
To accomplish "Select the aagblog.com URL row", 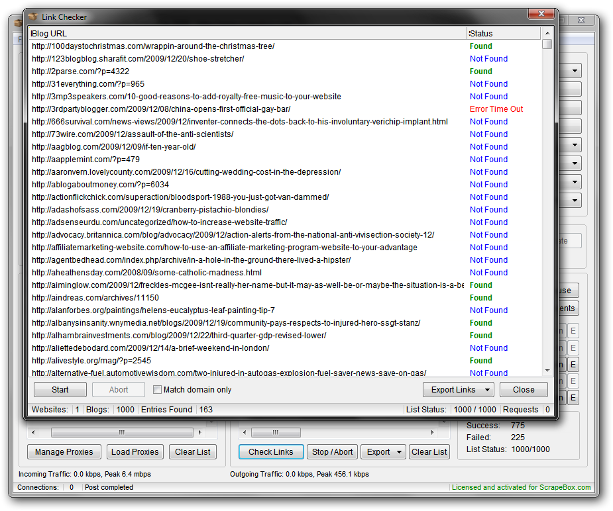I will (x=284, y=146).
